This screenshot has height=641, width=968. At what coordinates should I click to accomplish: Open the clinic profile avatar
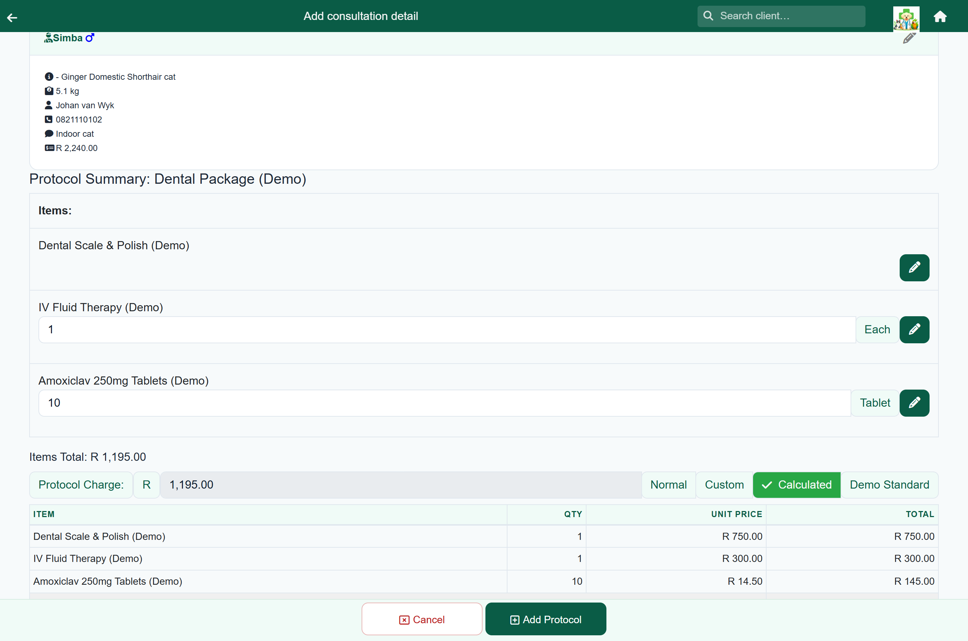(906, 19)
